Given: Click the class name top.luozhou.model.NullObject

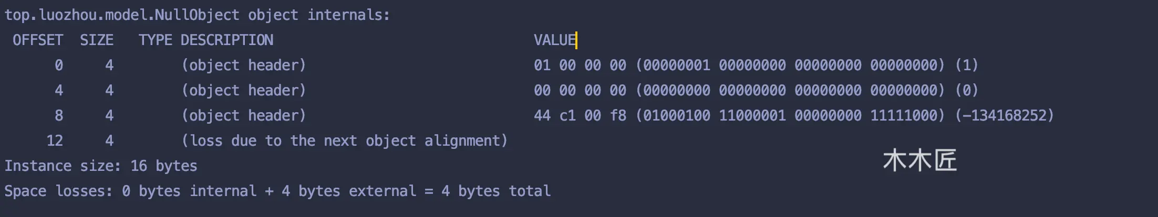Looking at the screenshot, I should pyautogui.click(x=122, y=15).
